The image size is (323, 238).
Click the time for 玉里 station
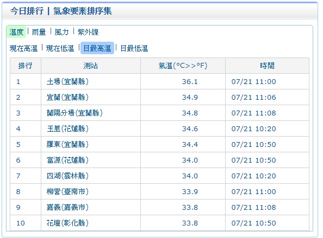coord(253,129)
